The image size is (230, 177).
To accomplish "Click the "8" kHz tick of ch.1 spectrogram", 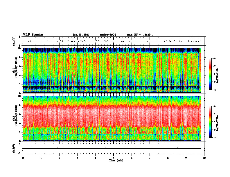I will [20, 57].
